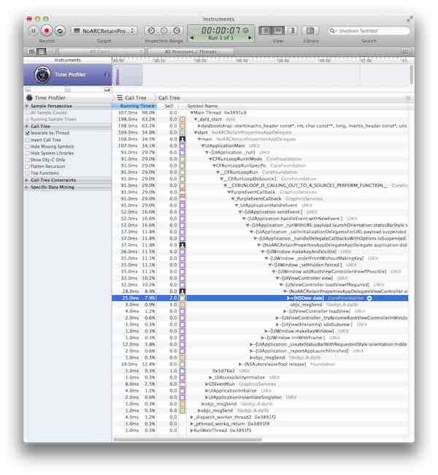
Task: Click the red Record button
Action: click(47, 31)
